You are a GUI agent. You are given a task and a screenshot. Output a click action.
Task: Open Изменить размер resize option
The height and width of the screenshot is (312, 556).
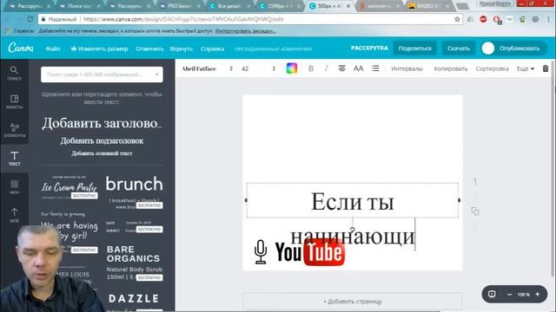99,49
